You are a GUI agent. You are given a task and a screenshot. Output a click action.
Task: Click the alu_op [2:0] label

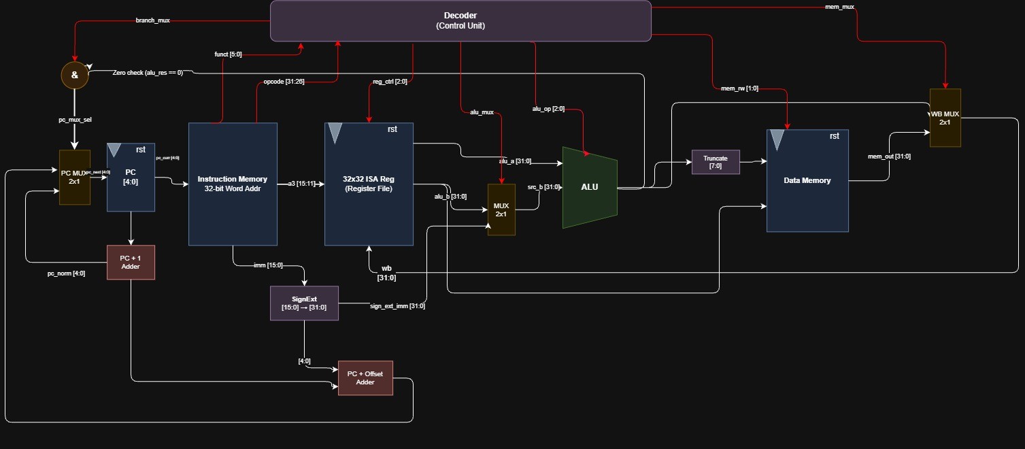548,108
